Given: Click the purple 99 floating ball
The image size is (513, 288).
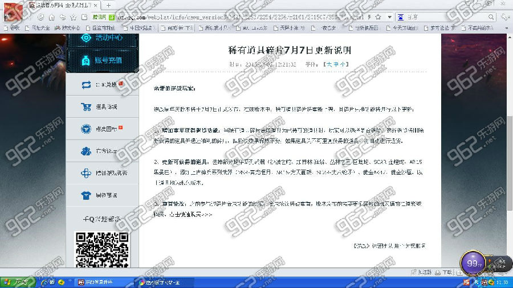Looking at the screenshot, I should (472, 263).
